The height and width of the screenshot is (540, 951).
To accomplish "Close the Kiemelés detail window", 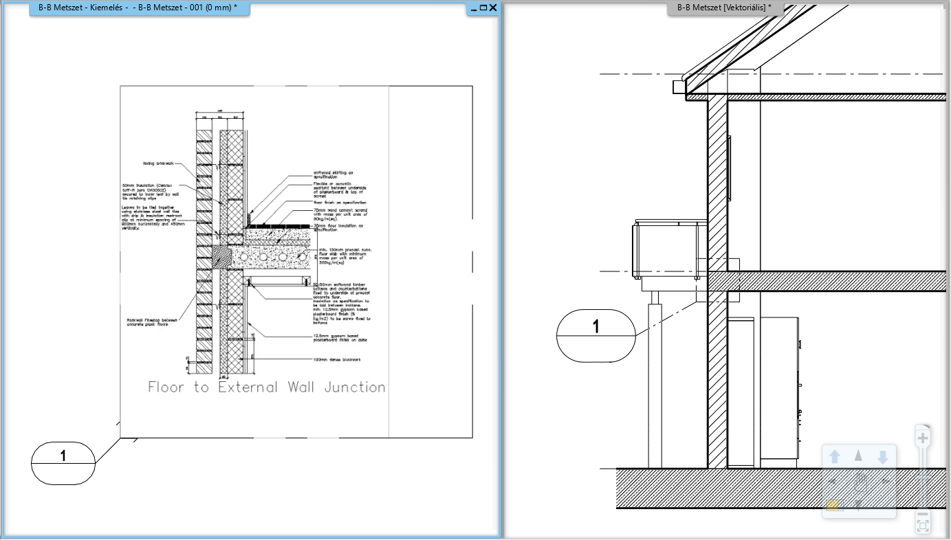I will pyautogui.click(x=493, y=8).
